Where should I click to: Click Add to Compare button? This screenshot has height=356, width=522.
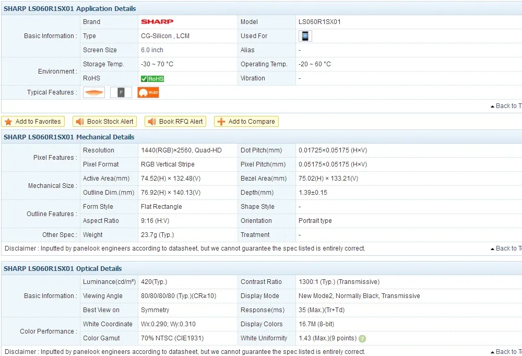[x=246, y=122]
